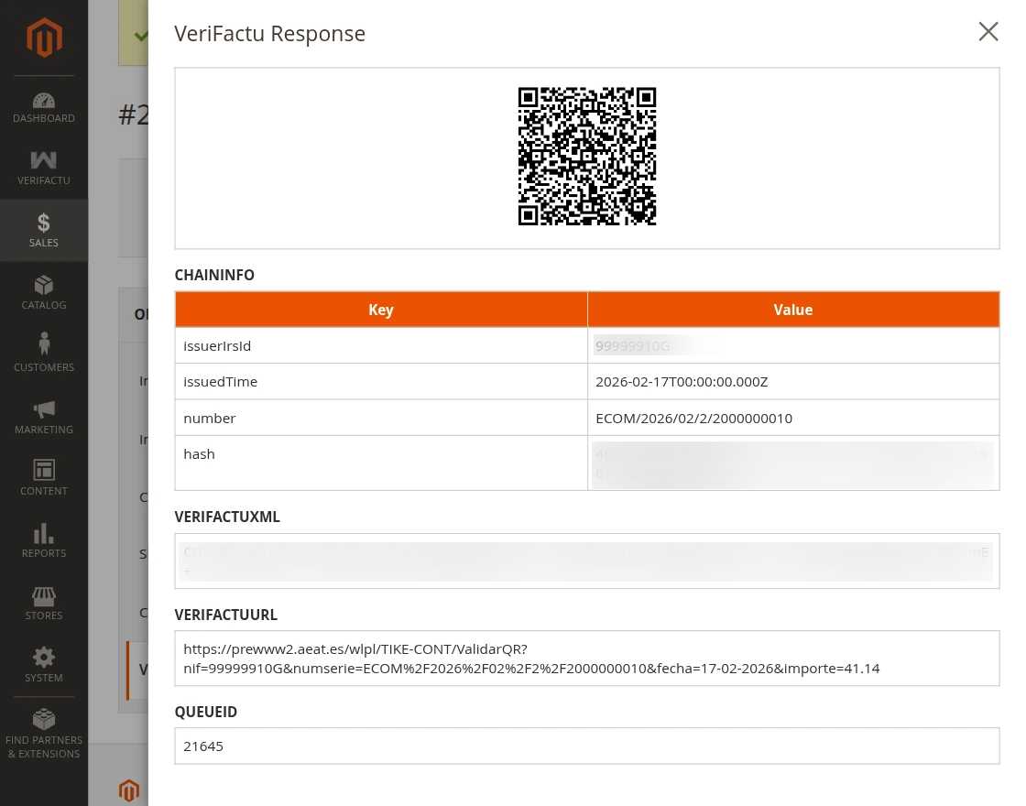Click Find Partners & Extensions

(43, 731)
